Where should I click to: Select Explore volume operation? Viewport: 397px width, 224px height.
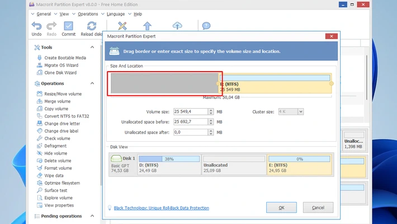point(55,198)
